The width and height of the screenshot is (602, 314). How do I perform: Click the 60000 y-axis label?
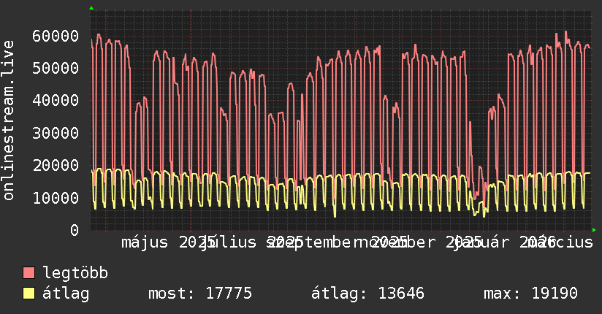pos(56,36)
